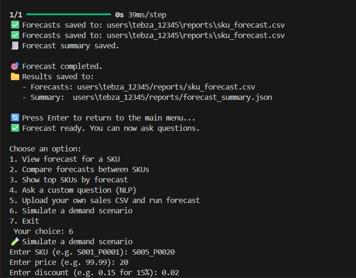Choose "Upload your own sales CSV" option

104,201
